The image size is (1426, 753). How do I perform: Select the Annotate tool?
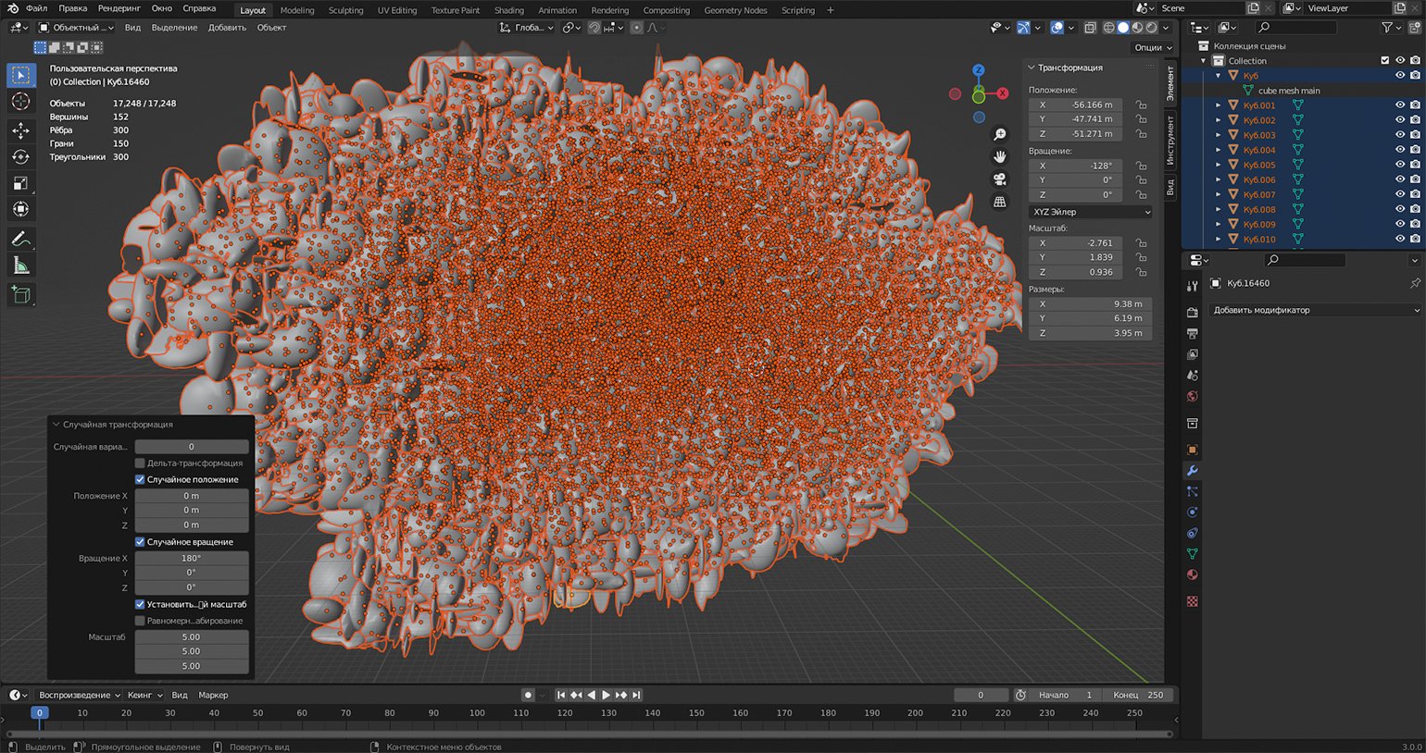coord(20,239)
